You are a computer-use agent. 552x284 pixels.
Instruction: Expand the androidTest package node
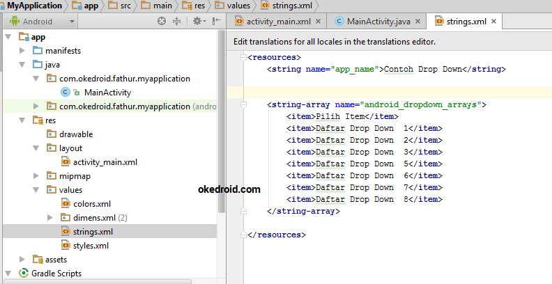(36, 106)
